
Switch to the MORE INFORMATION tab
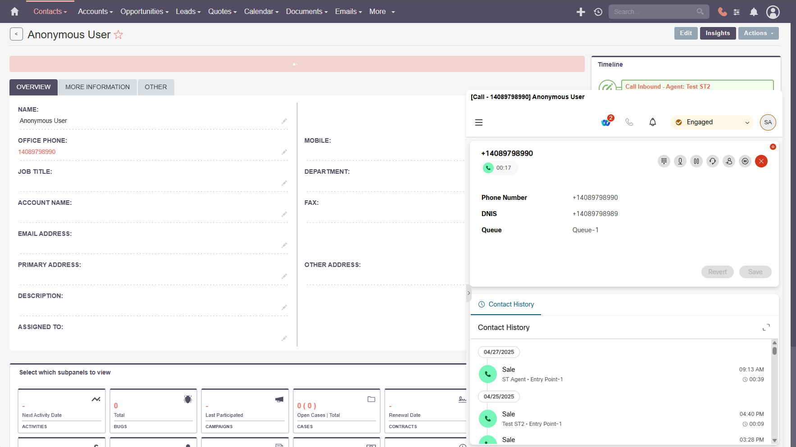coord(97,87)
